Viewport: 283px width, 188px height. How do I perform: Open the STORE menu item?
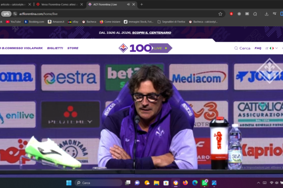pos(73,48)
